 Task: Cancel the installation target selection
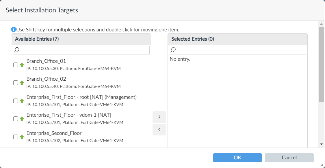coord(289,158)
